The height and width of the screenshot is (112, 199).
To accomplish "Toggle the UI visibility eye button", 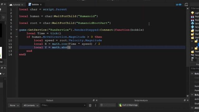I will pos(178,5).
